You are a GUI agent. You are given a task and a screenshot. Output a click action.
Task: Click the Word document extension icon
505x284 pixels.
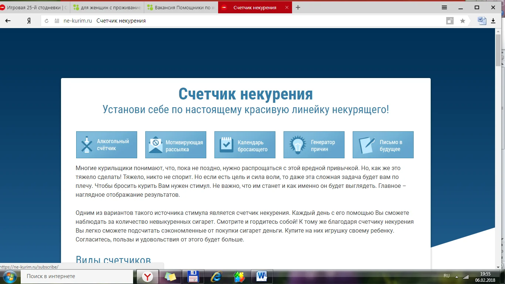click(x=482, y=21)
